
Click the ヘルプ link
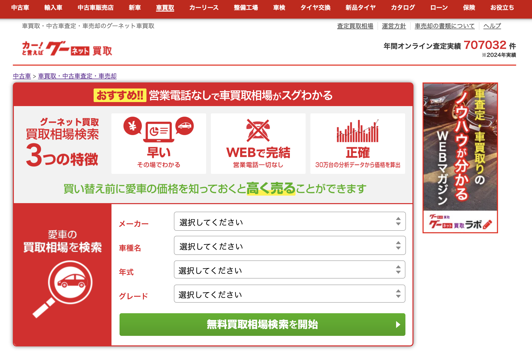point(492,26)
